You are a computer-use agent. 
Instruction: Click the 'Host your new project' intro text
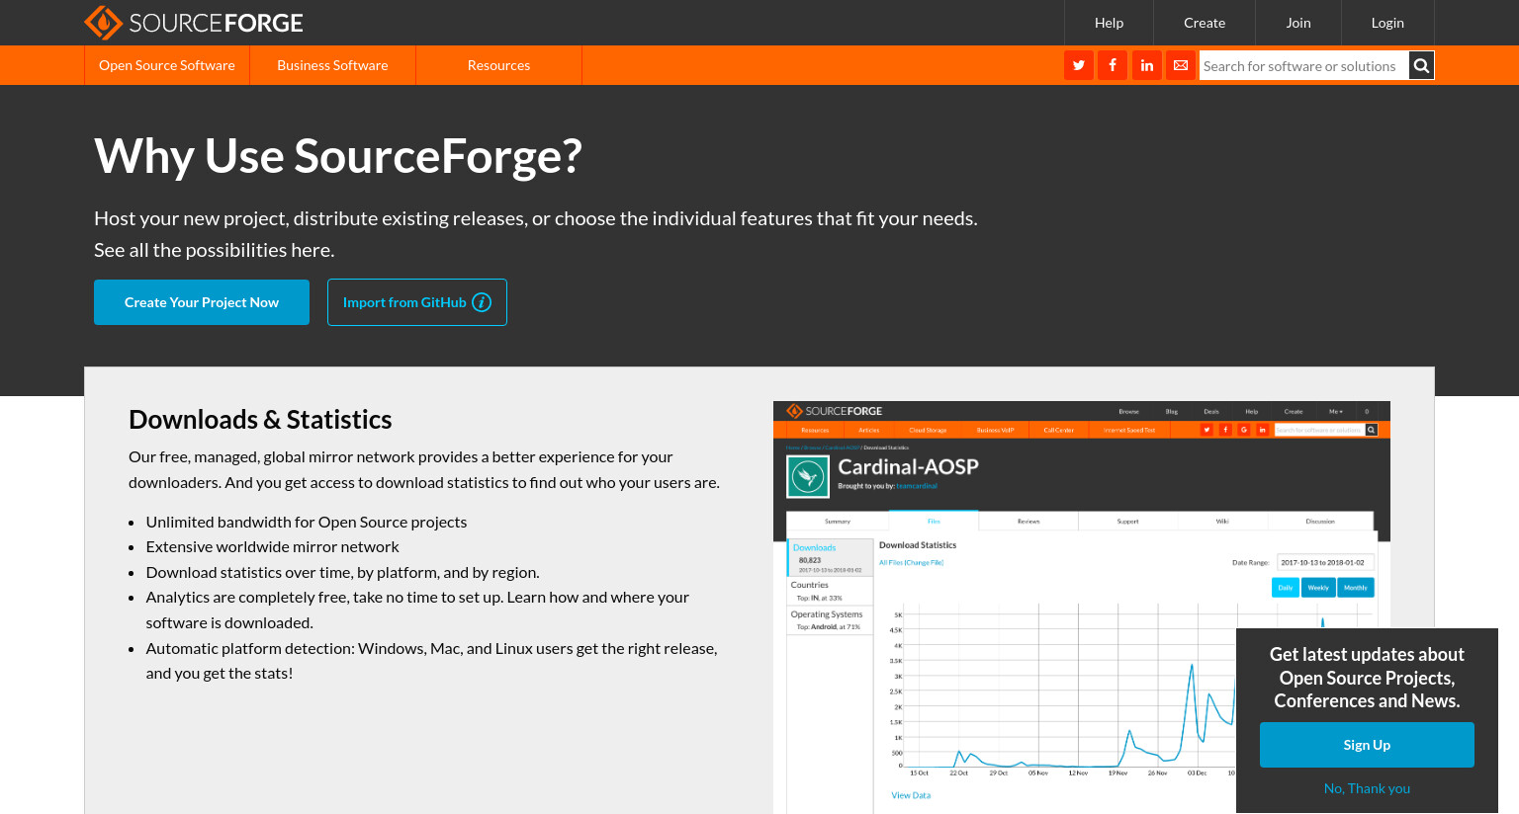(x=536, y=234)
